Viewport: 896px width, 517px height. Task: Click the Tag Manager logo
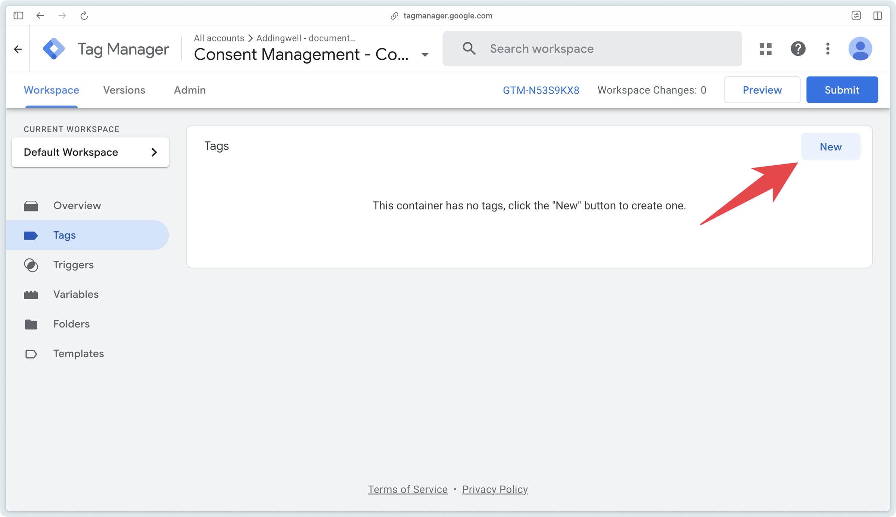(x=54, y=48)
